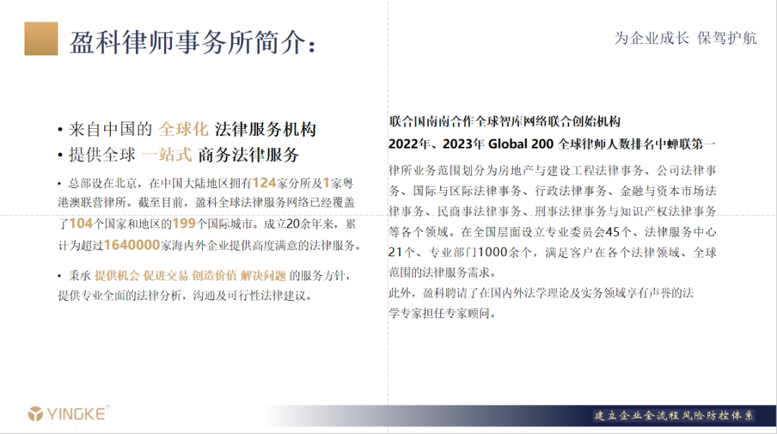Select the gold word 一站式

tap(167, 155)
